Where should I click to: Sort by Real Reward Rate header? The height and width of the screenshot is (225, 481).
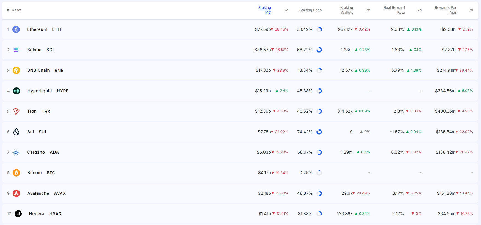tap(394, 10)
